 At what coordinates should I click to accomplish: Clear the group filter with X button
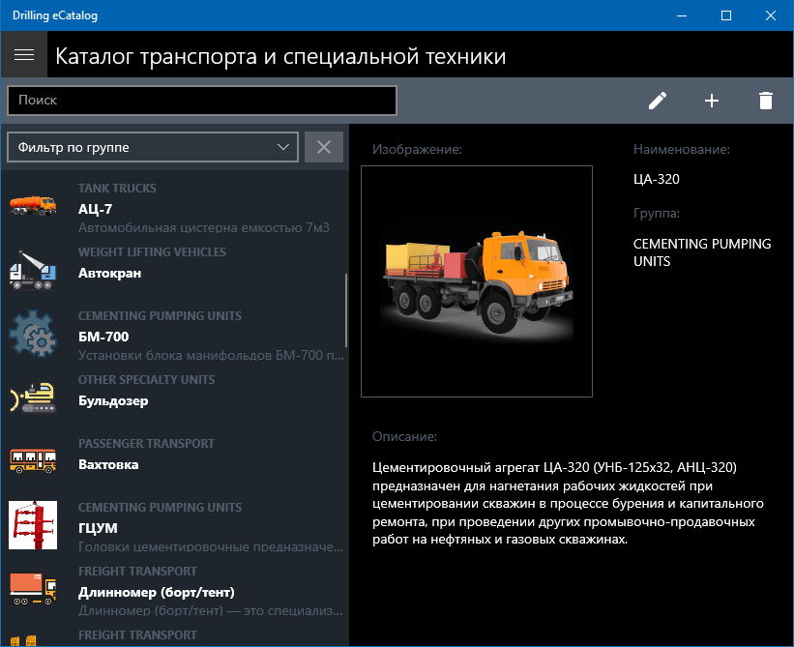324,147
